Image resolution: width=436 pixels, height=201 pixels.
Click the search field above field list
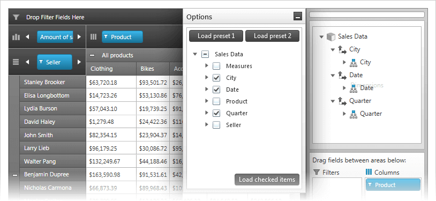click(x=367, y=14)
